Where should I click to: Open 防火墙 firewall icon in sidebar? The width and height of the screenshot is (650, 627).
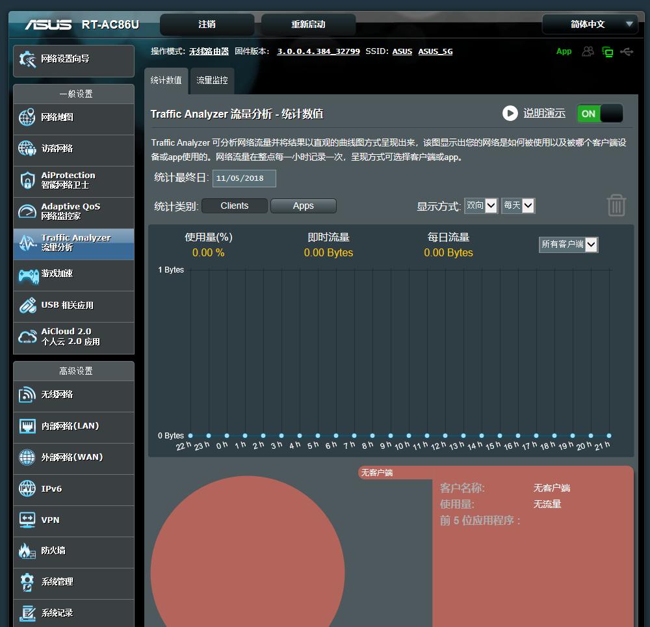[27, 551]
